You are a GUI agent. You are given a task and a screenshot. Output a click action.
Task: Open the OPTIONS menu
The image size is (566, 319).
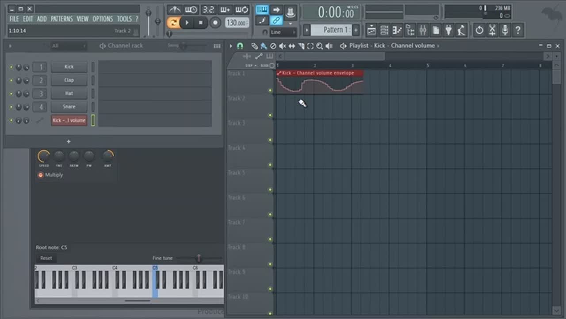[x=103, y=19]
